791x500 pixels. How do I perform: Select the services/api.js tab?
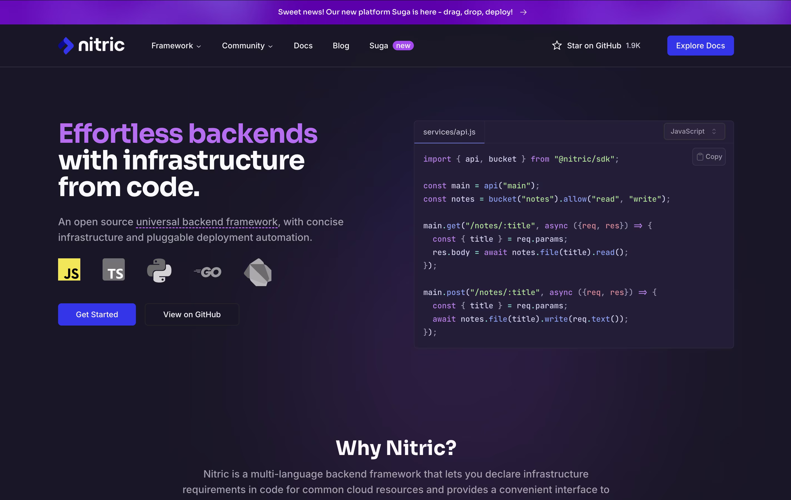click(449, 132)
